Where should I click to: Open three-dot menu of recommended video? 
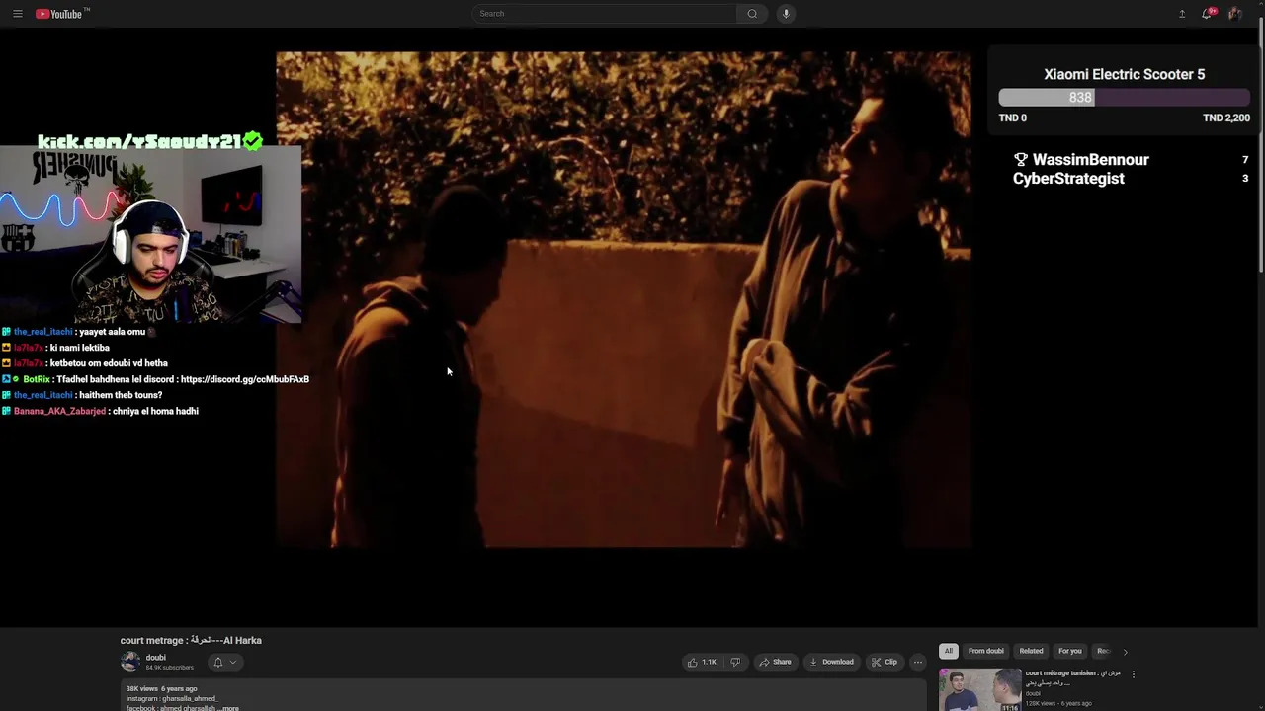coord(1134,674)
